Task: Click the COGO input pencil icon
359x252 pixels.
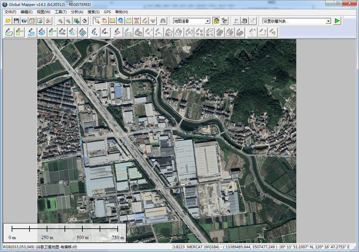Action: click(62, 32)
